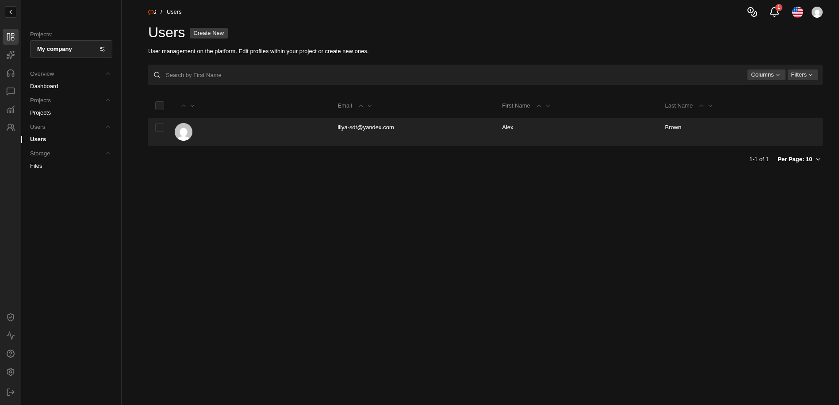Sort First Name column descending
The height and width of the screenshot is (405, 839).
(x=548, y=106)
